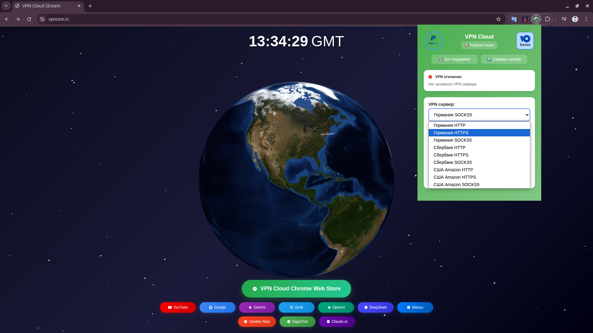
Task: Click the "VPN Cloud" popup title
Action: (479, 37)
